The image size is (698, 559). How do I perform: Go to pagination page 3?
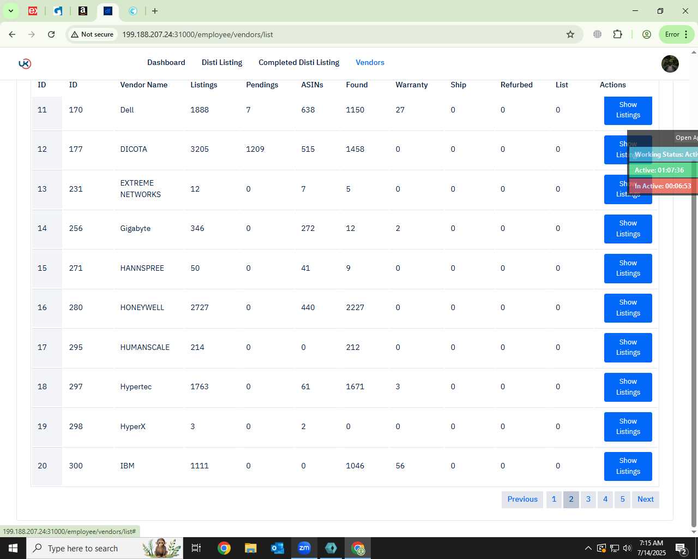click(x=588, y=499)
